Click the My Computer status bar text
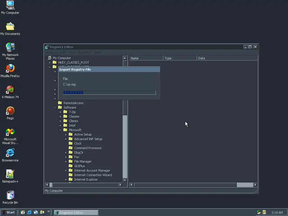This screenshot has height=216, width=288. click(x=54, y=191)
